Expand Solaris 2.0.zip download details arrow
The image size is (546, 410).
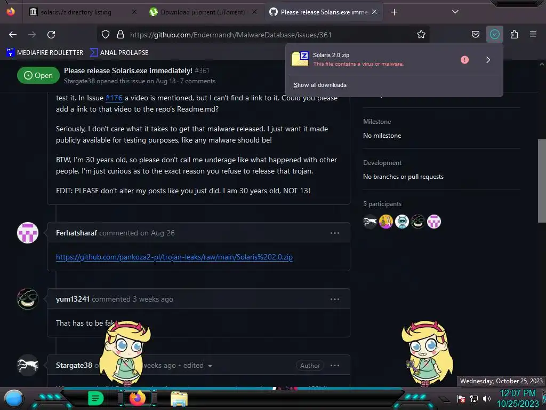[488, 60]
